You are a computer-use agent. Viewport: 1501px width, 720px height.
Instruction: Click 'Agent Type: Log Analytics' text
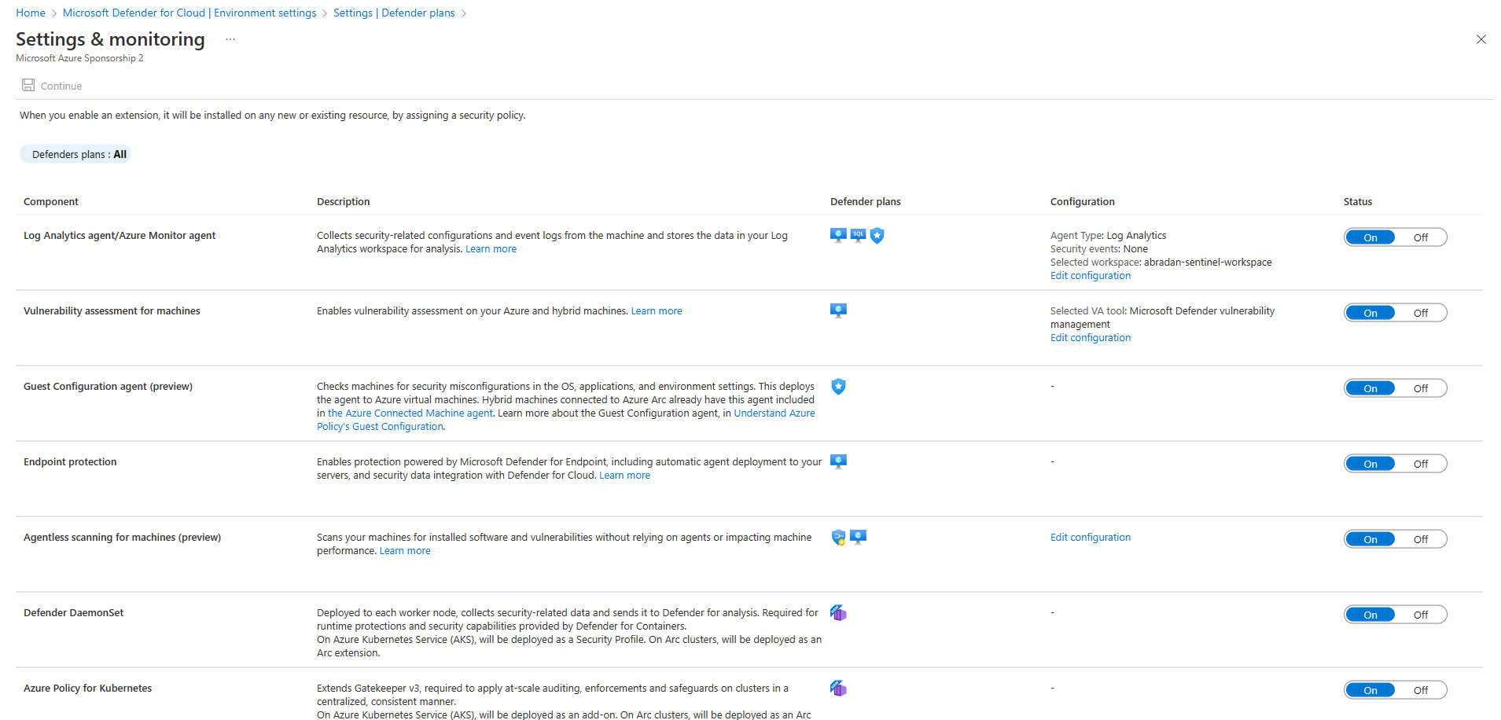click(1109, 235)
